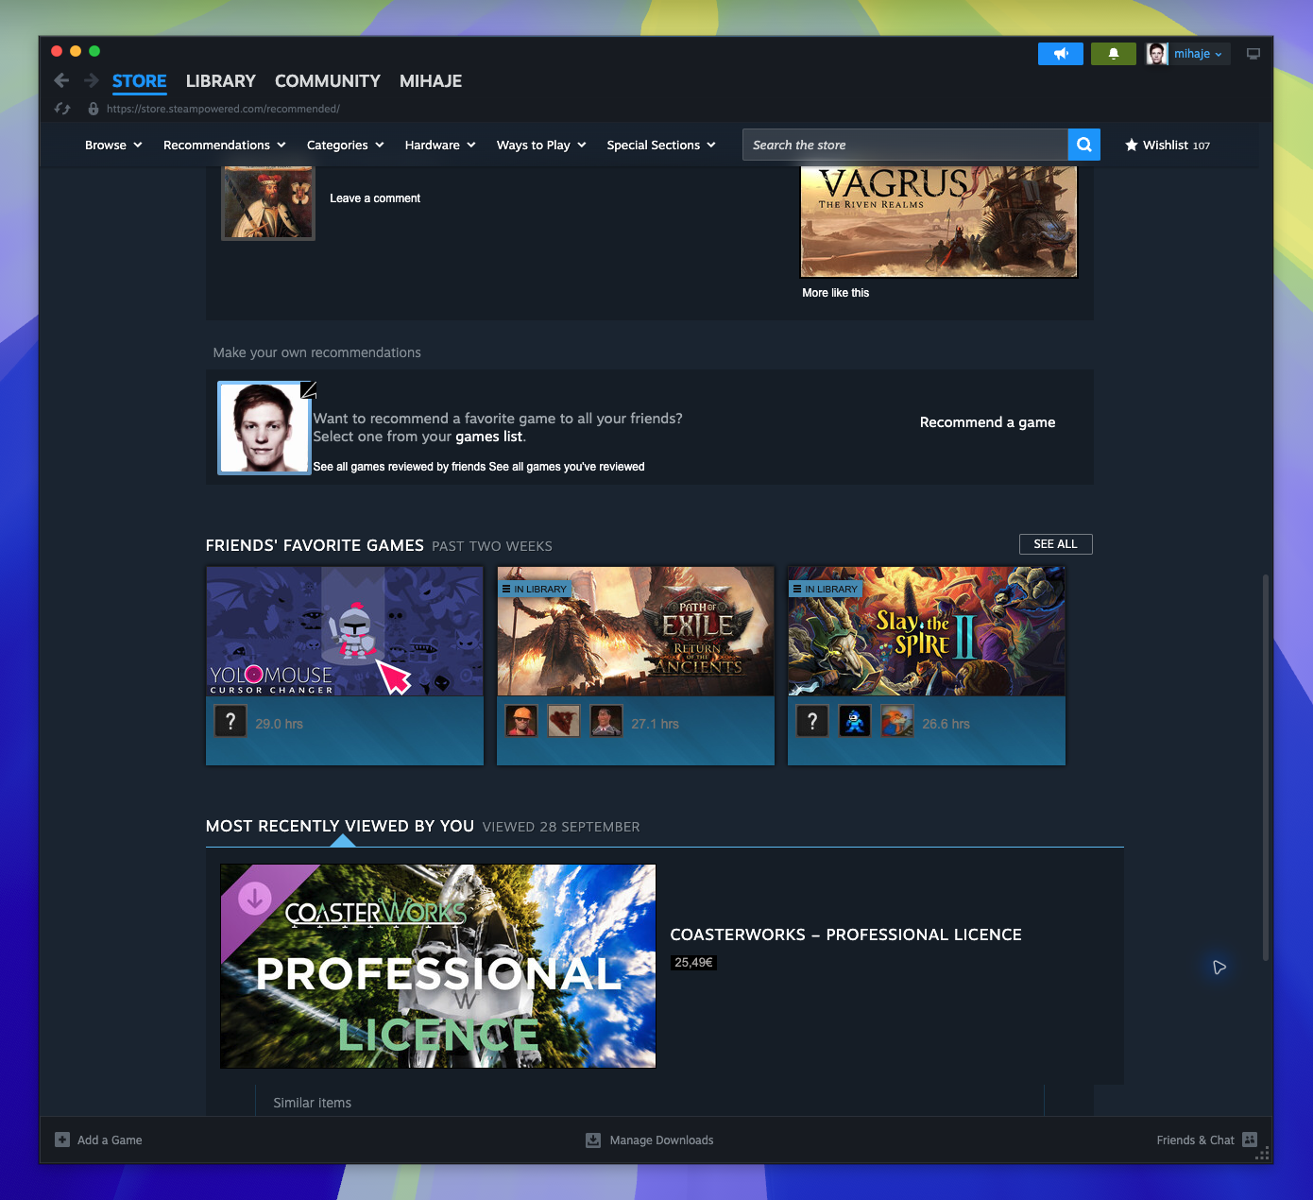Click the resize grip in window corner
The height and width of the screenshot is (1200, 1313).
(1263, 1154)
